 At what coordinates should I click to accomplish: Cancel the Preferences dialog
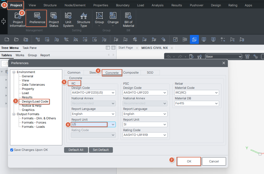coord(214,161)
